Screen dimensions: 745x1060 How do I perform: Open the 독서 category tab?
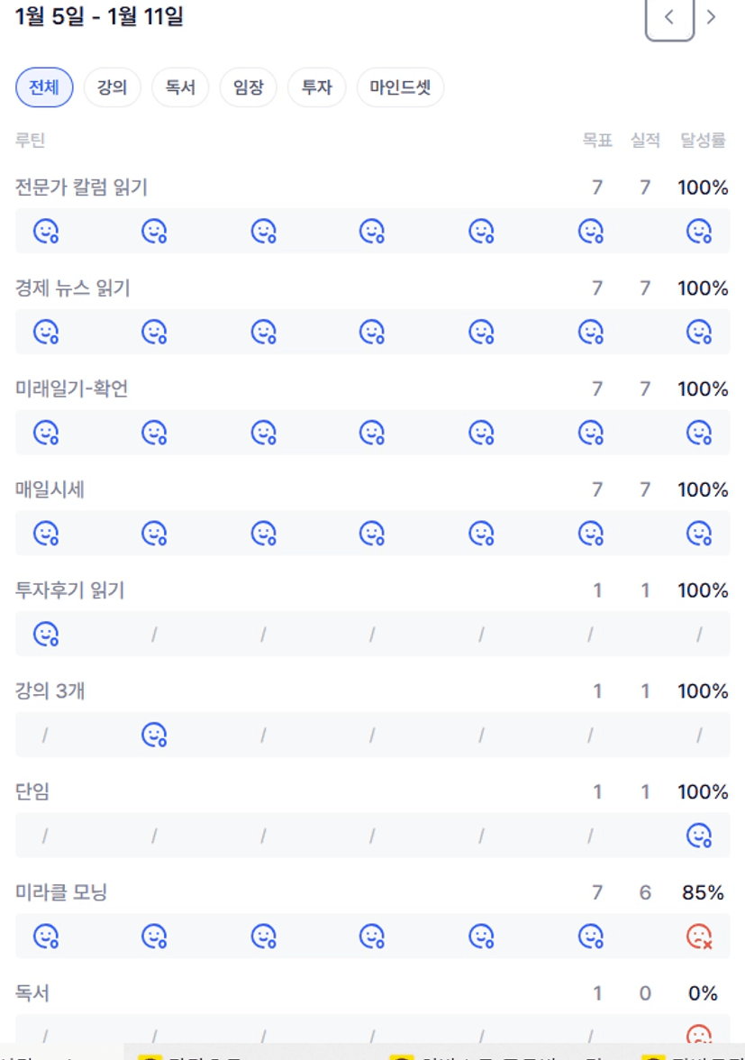click(x=180, y=87)
